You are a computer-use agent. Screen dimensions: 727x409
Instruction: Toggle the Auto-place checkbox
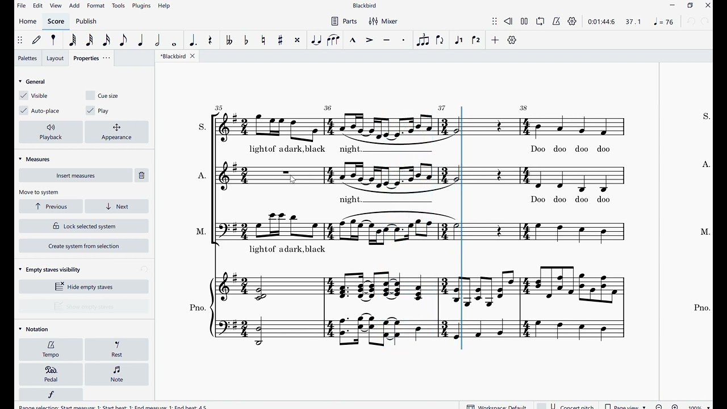coord(23,111)
